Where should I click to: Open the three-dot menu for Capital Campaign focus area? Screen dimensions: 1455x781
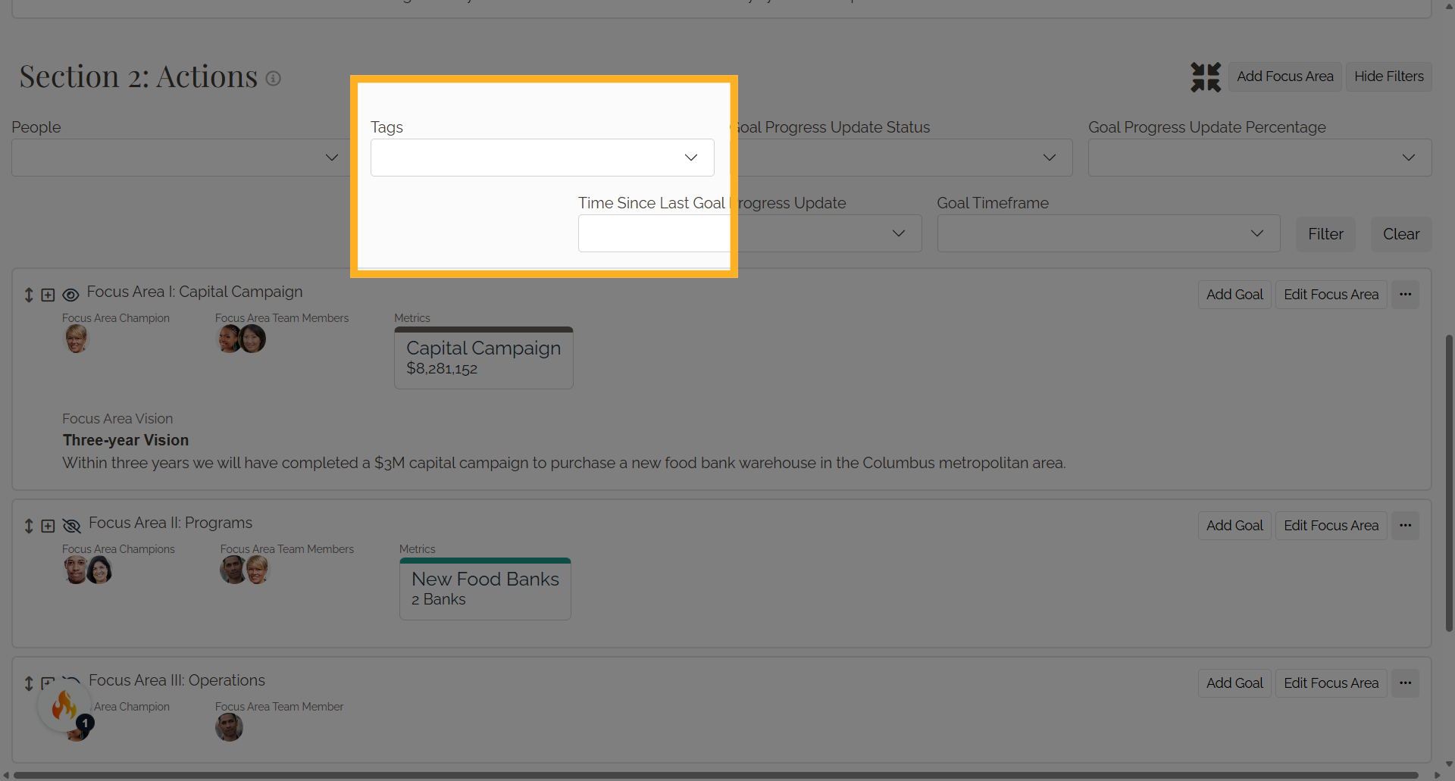(1405, 295)
